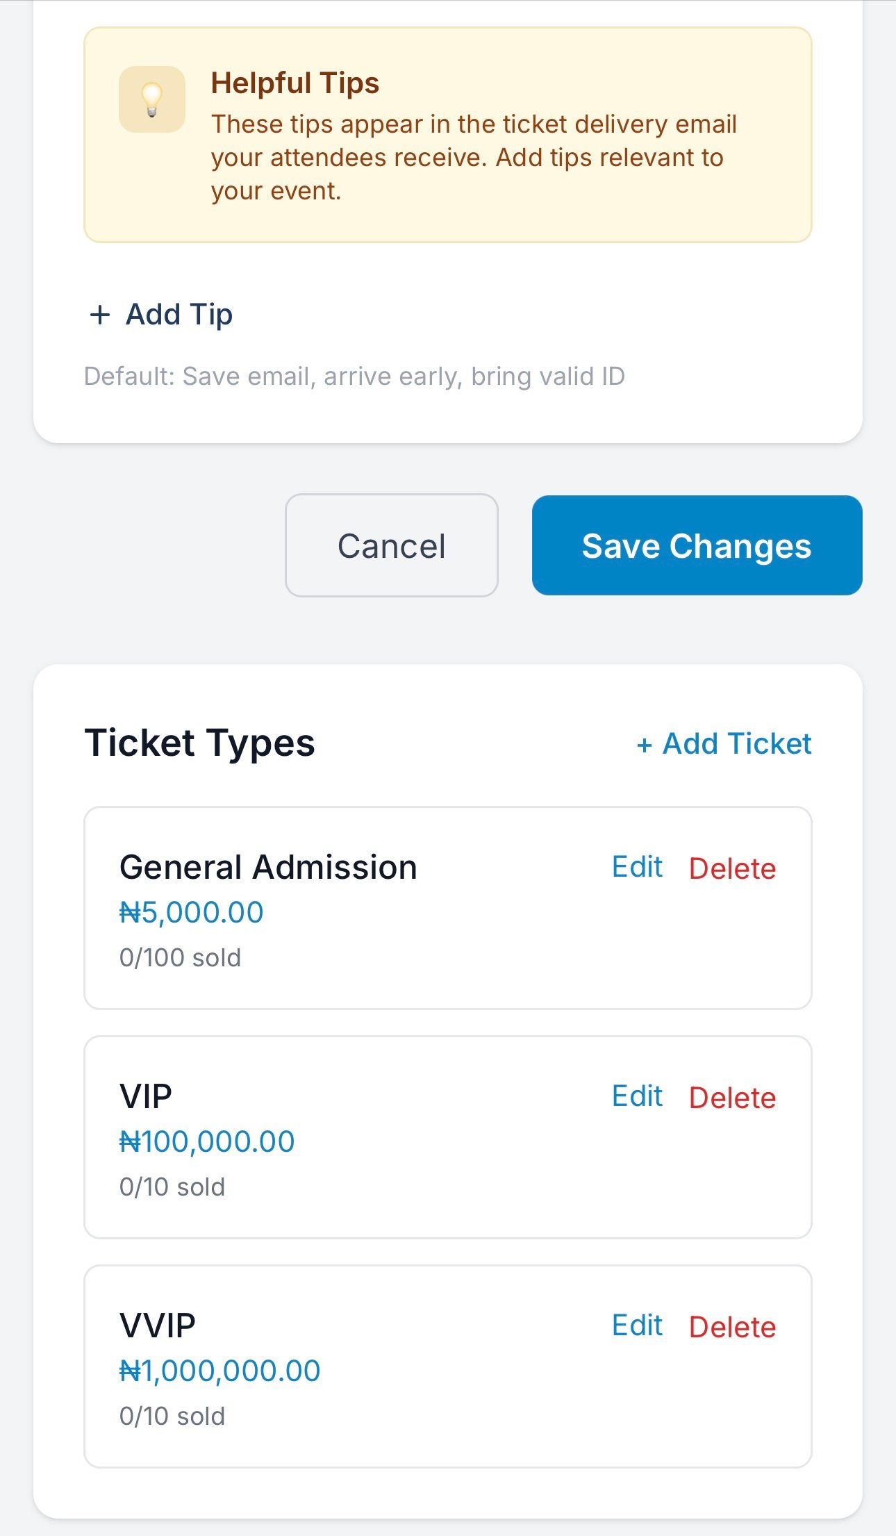This screenshot has height=1536, width=896.
Task: Edit the General Admission ticket
Action: [x=637, y=867]
